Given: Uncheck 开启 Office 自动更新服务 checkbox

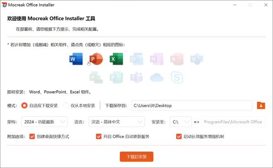Looking at the screenshot, I should click(x=98, y=137).
